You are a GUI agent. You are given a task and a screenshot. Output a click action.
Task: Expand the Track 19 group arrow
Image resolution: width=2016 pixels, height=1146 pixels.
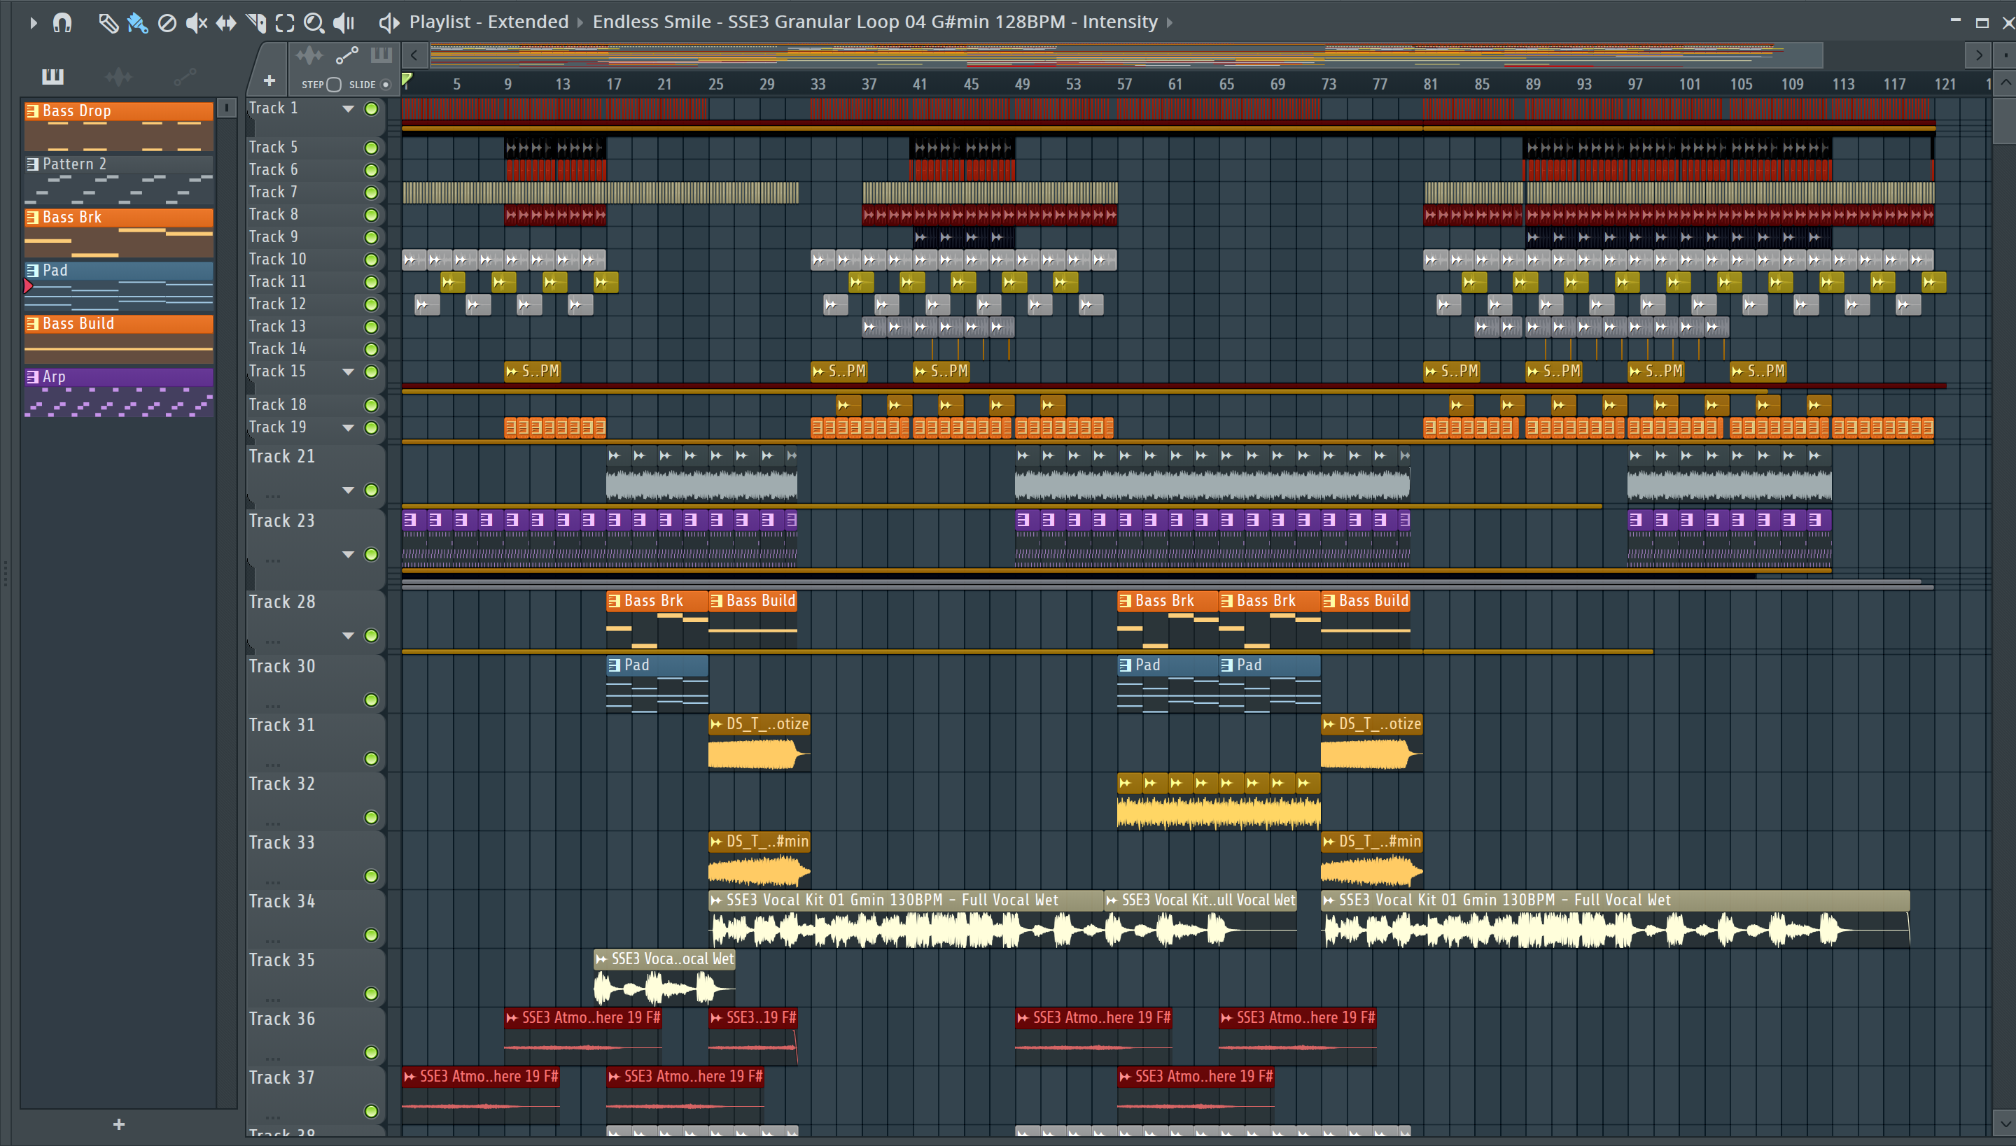pos(348,427)
